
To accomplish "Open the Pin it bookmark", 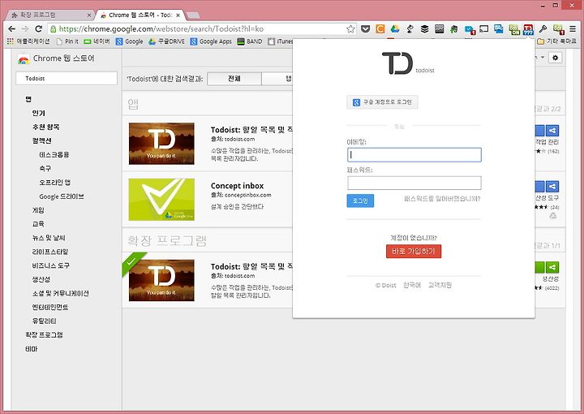I will click(x=67, y=41).
